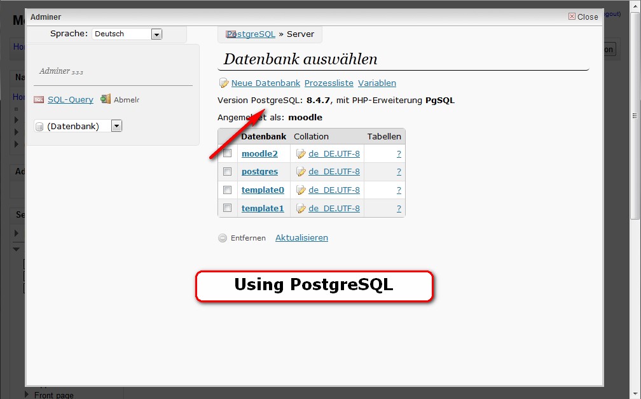Tick the template0 database checkbox

pyautogui.click(x=227, y=190)
